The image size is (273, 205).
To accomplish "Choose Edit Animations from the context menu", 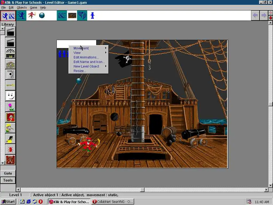I will 89,57.
